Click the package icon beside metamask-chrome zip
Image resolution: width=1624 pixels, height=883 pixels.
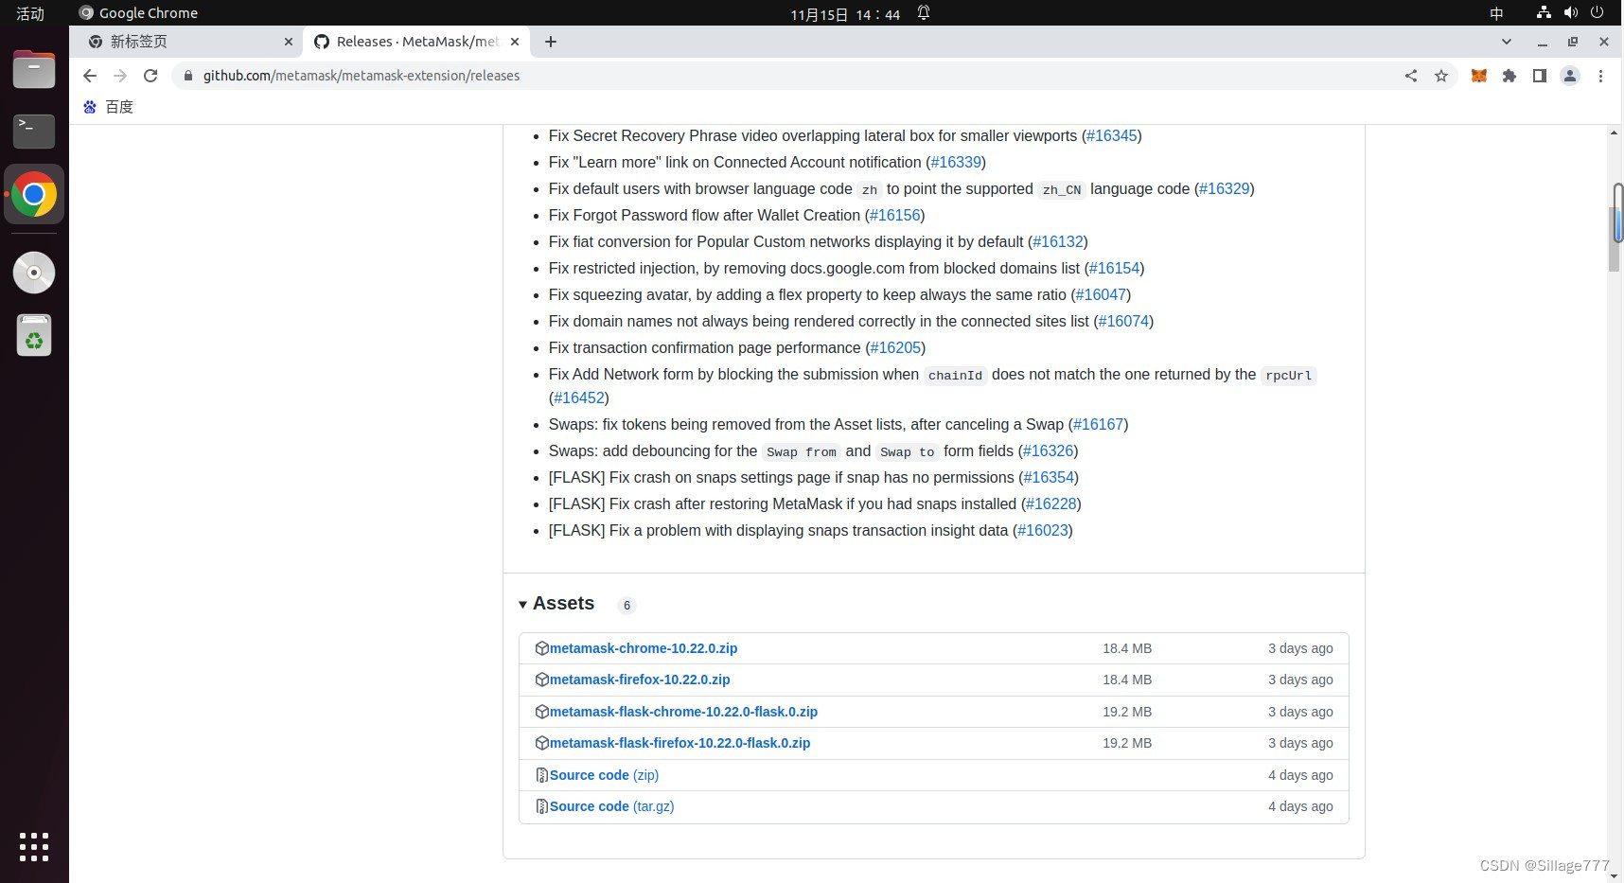(x=542, y=648)
